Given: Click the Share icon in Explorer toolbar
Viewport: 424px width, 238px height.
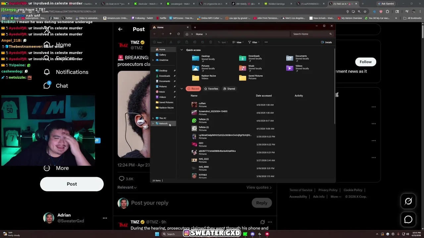Looking at the screenshot, I should (203, 42).
